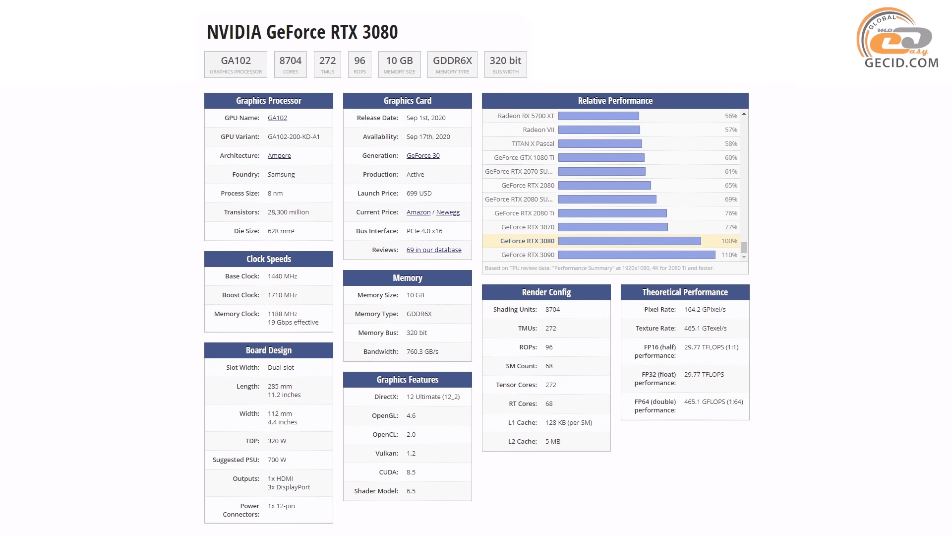Screen dimensions: 952x536
Task: Select the 700 W suggested PSU value
Action: (x=277, y=460)
